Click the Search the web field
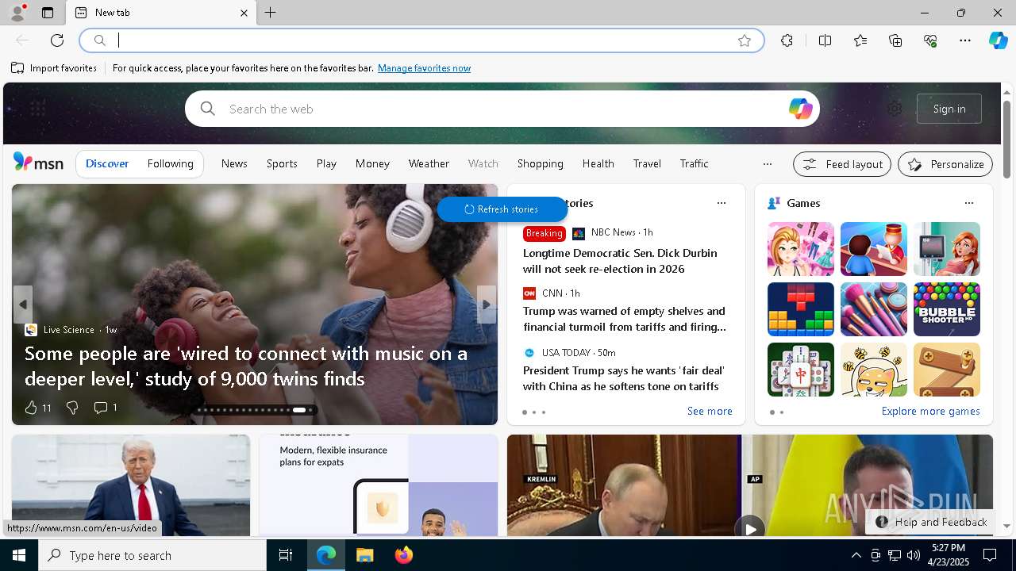This screenshot has height=571, width=1016. 502,109
